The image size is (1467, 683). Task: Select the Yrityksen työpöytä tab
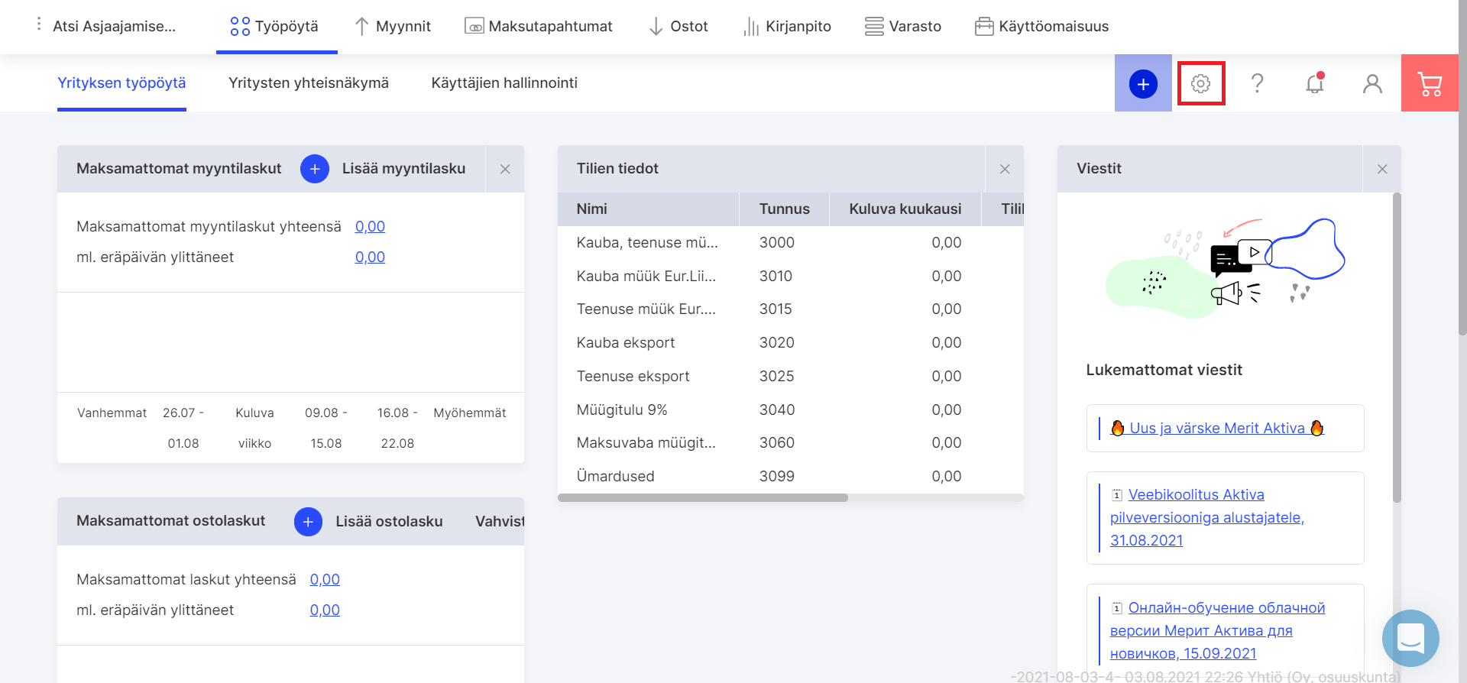click(121, 83)
